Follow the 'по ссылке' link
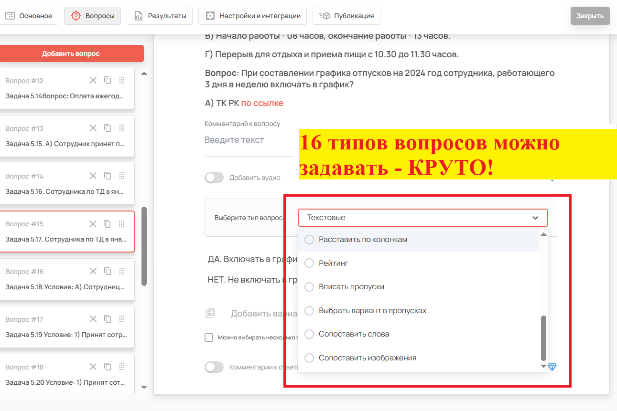 [262, 103]
